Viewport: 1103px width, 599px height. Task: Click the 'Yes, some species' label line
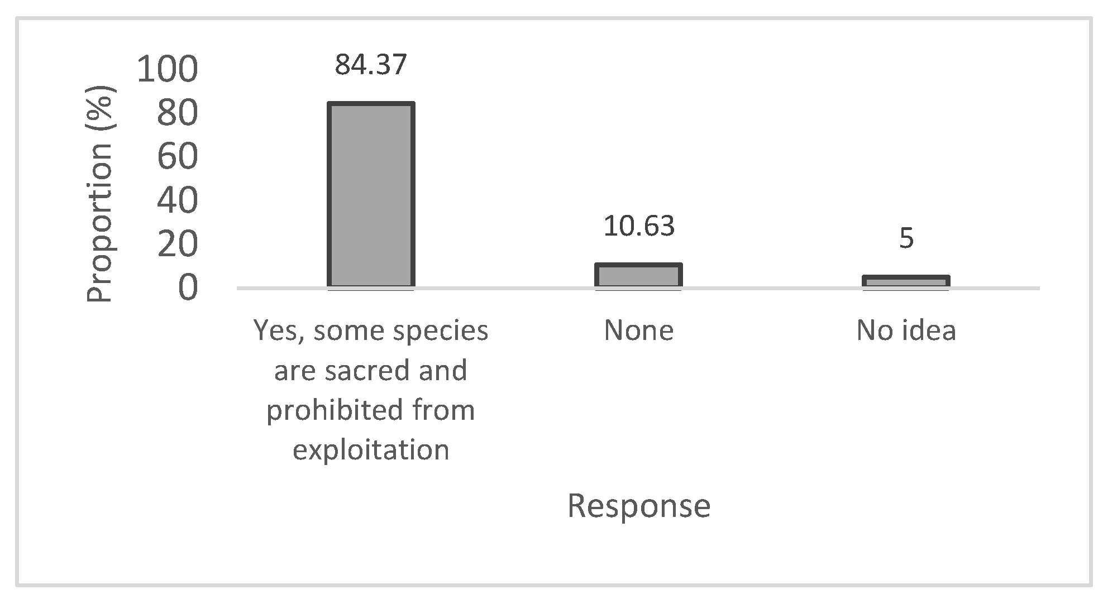[x=371, y=330]
